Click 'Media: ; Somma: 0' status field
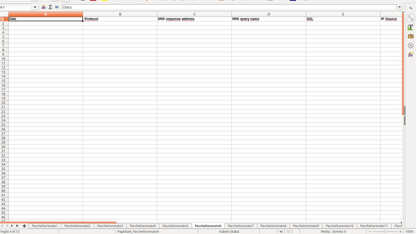Screen dimensions: 417x234 (333, 232)
